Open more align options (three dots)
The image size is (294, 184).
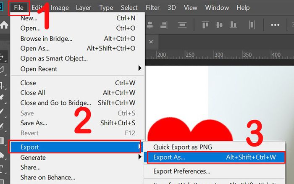tap(275, 25)
